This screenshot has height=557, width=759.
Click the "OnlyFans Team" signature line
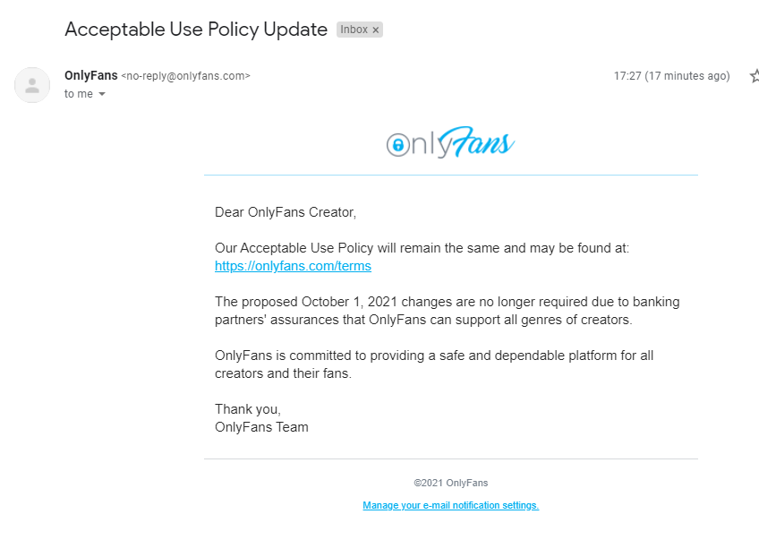261,427
